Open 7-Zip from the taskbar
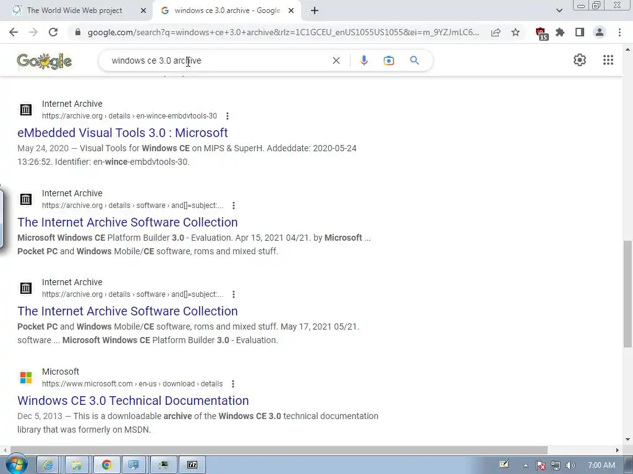 (192, 465)
